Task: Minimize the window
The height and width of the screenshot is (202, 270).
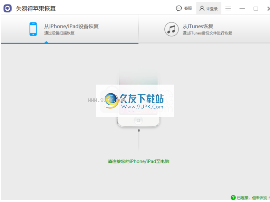Action: 242,8
